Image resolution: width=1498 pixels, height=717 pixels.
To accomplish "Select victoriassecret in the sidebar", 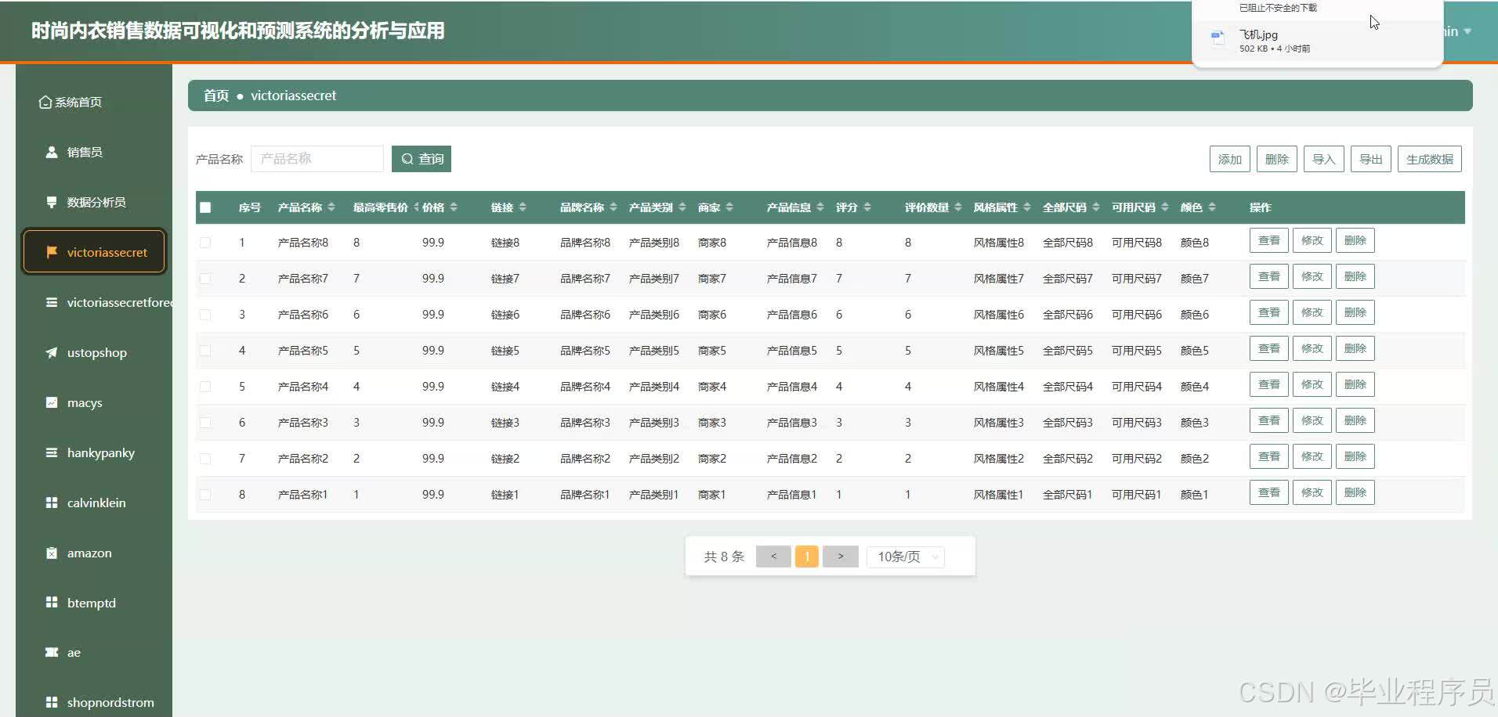I will pos(94,252).
